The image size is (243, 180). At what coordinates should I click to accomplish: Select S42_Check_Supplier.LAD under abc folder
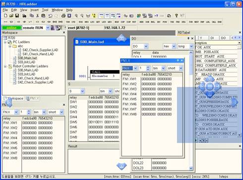click(40, 50)
